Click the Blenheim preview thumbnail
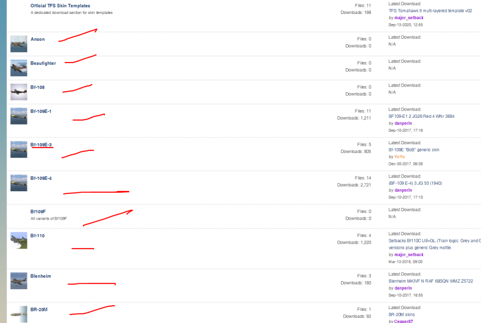This screenshot has width=481, height=323. tap(18, 281)
